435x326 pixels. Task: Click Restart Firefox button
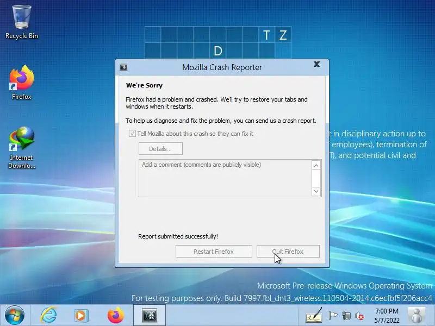click(x=214, y=252)
